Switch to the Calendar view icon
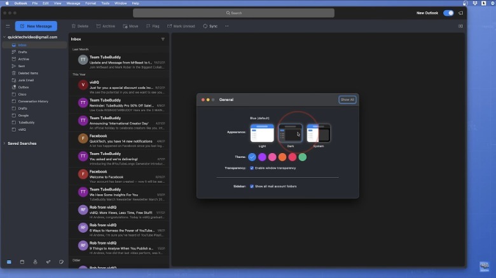 tap(22, 261)
